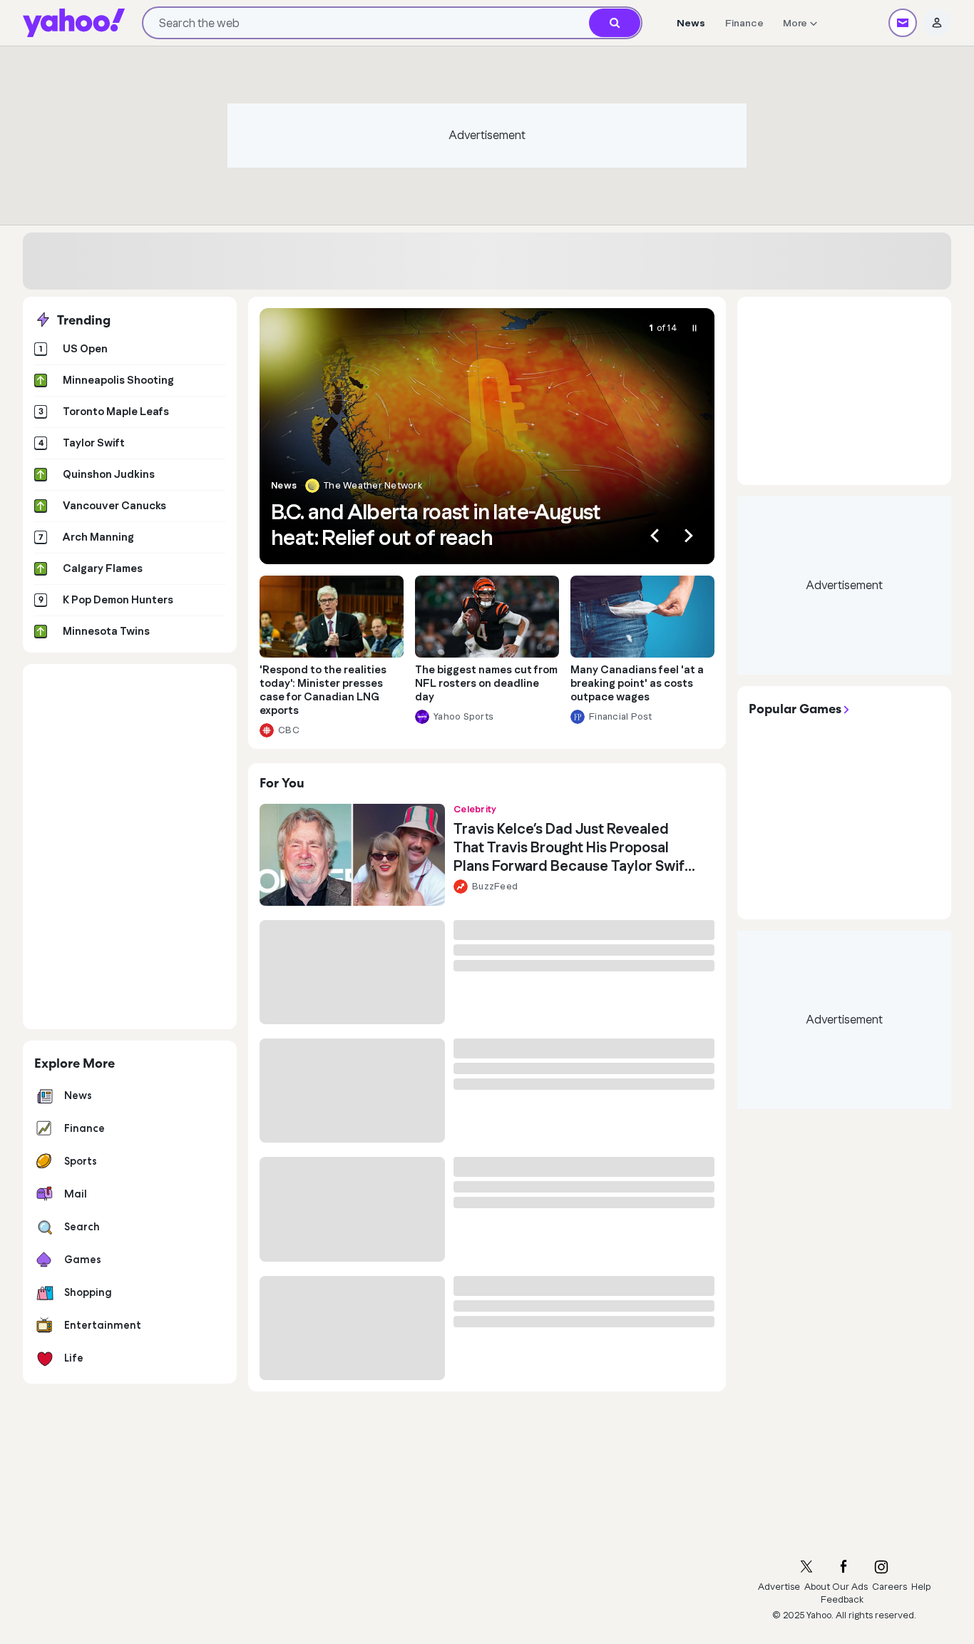The width and height of the screenshot is (974, 1644).
Task: Click the Financial Post source icon
Action: (x=578, y=717)
